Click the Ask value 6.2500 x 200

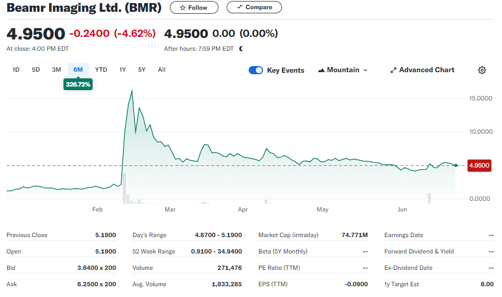[97, 284]
